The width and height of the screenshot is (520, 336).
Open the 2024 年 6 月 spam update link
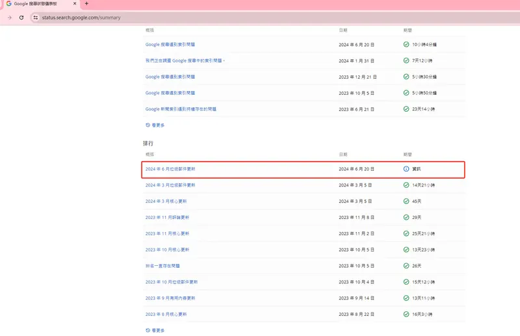(170, 169)
